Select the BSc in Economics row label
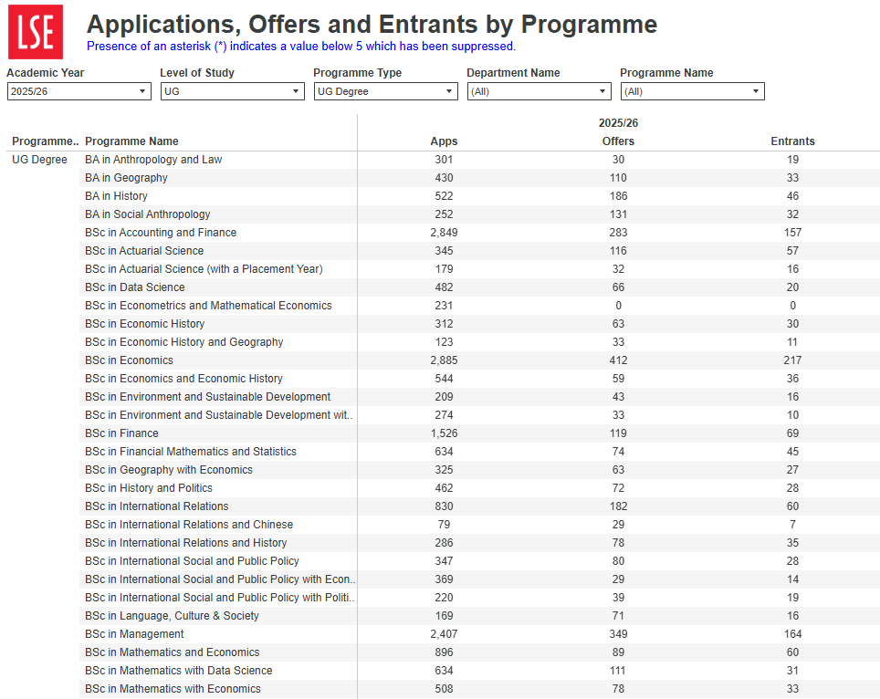 tap(129, 360)
